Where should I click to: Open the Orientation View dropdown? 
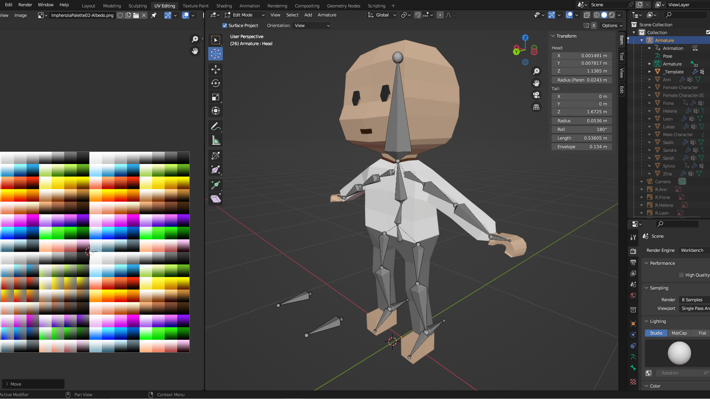click(312, 25)
